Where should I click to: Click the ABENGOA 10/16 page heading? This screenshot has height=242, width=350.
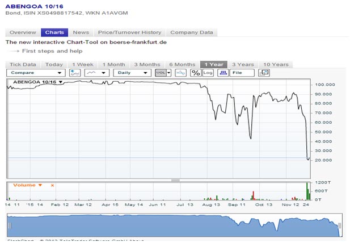tap(35, 6)
